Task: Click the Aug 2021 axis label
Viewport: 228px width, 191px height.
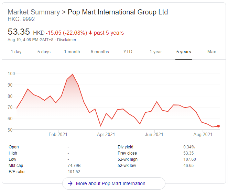Action: click(x=203, y=135)
